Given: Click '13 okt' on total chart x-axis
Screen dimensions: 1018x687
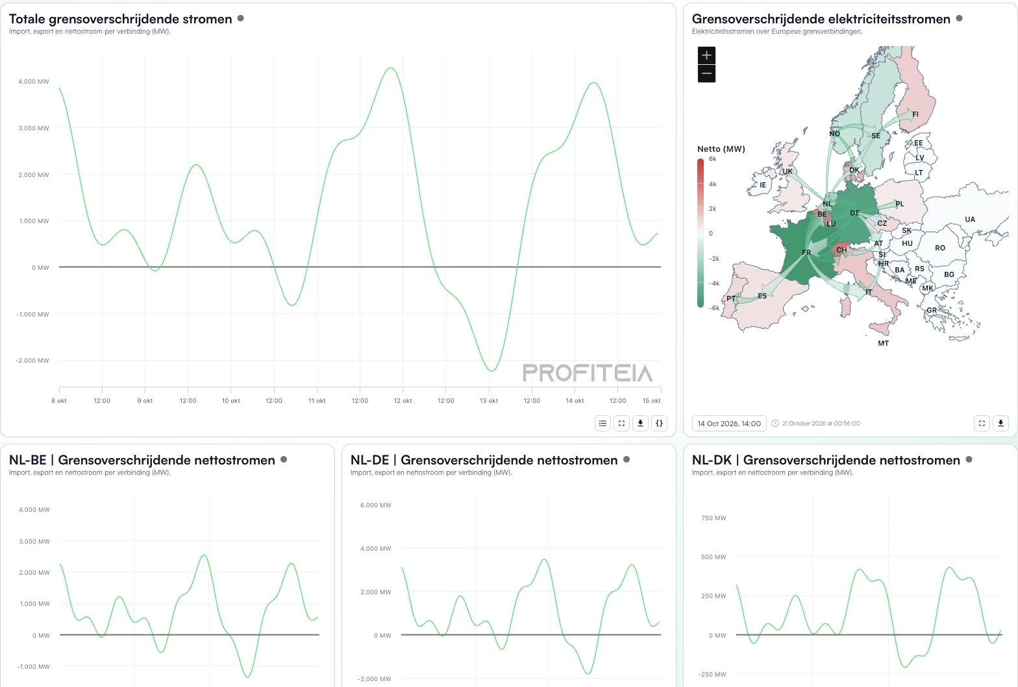Looking at the screenshot, I should [489, 401].
